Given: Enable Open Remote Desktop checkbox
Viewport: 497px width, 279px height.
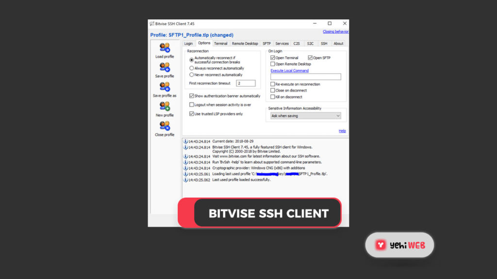Looking at the screenshot, I should pos(273,64).
